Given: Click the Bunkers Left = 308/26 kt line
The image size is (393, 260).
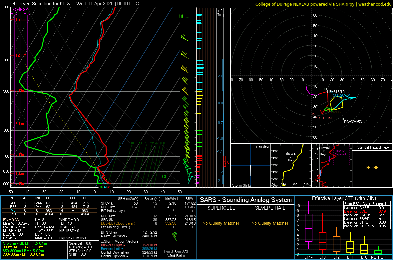Looking at the screenshot, I should tap(129, 249).
